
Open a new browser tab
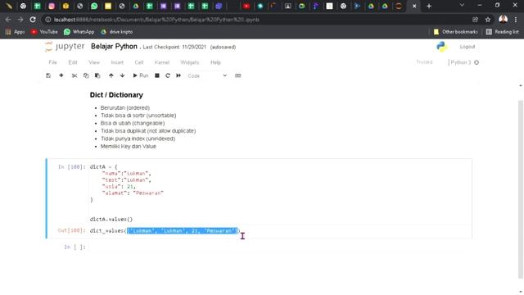point(429,6)
